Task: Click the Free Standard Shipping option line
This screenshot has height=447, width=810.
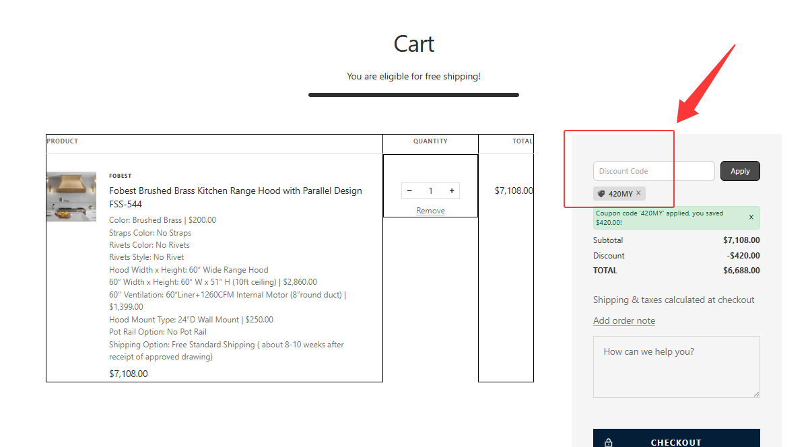Action: pyautogui.click(x=226, y=351)
